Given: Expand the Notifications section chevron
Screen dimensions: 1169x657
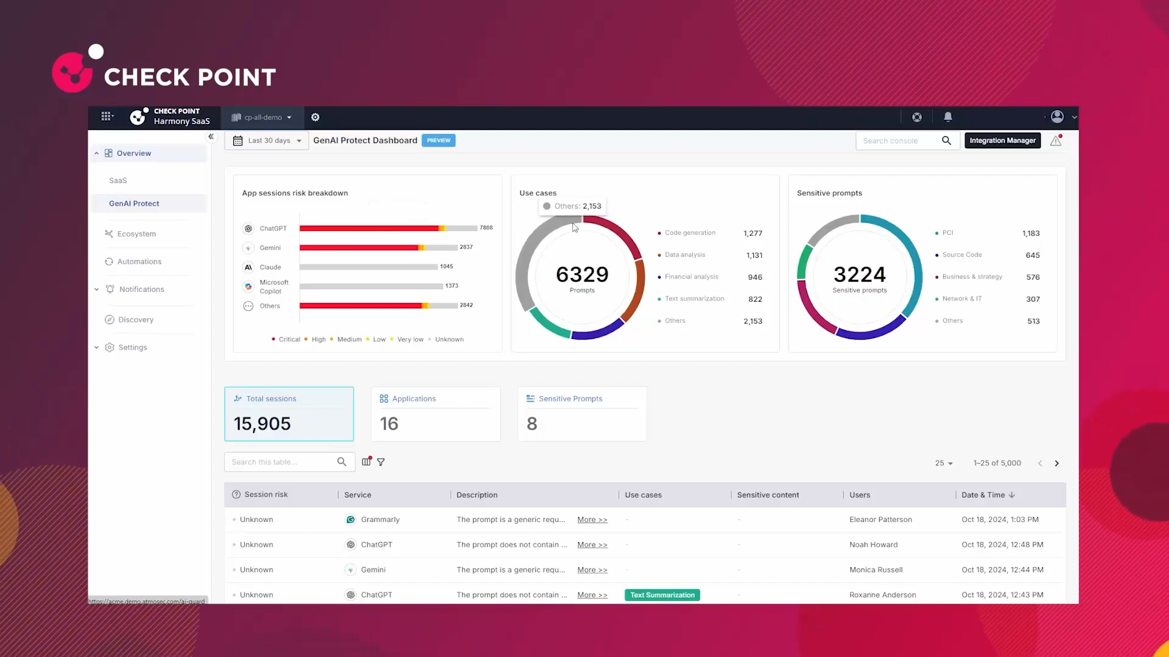Looking at the screenshot, I should (96, 290).
